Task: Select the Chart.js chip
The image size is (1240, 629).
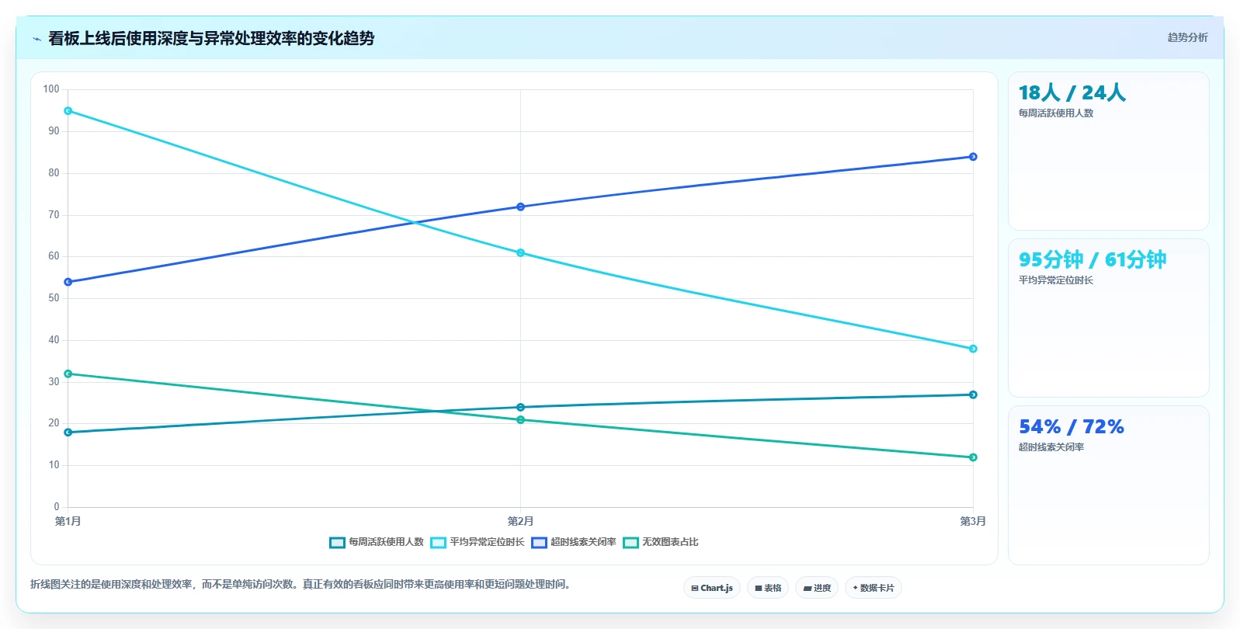Action: pyautogui.click(x=712, y=588)
